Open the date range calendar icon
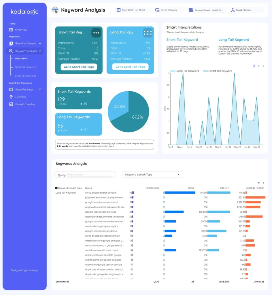Image resolution: width=272 pixels, height=295 pixels. point(119,10)
